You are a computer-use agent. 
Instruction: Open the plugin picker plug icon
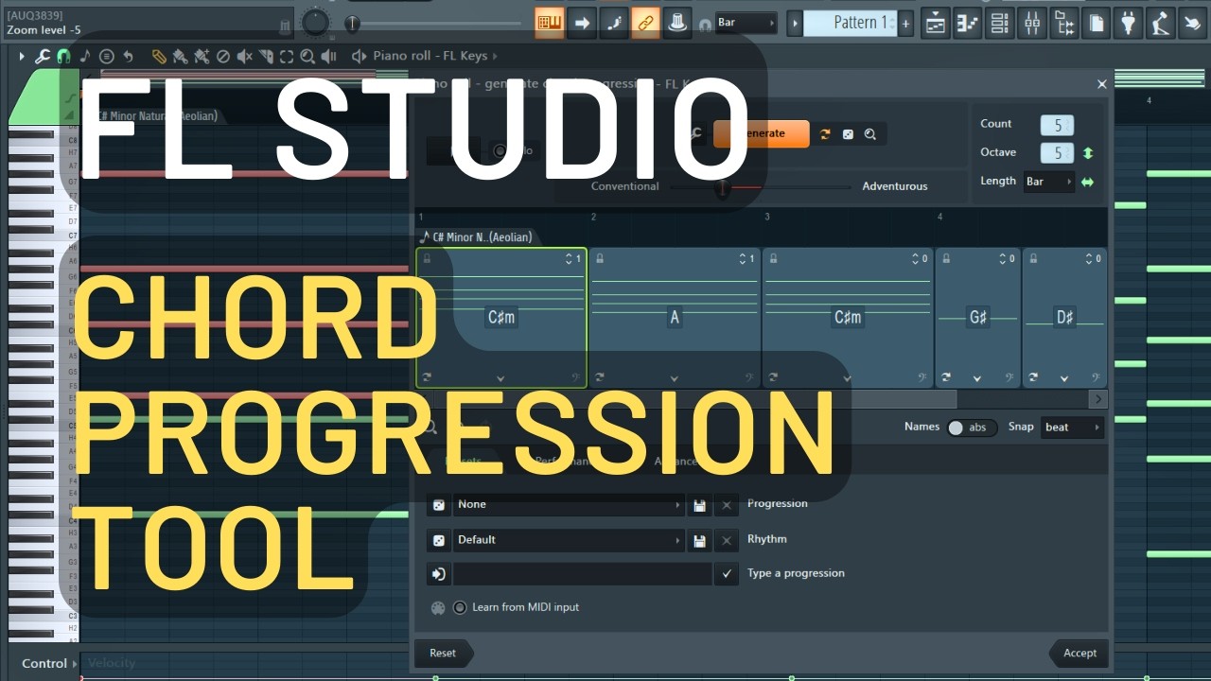click(1128, 23)
